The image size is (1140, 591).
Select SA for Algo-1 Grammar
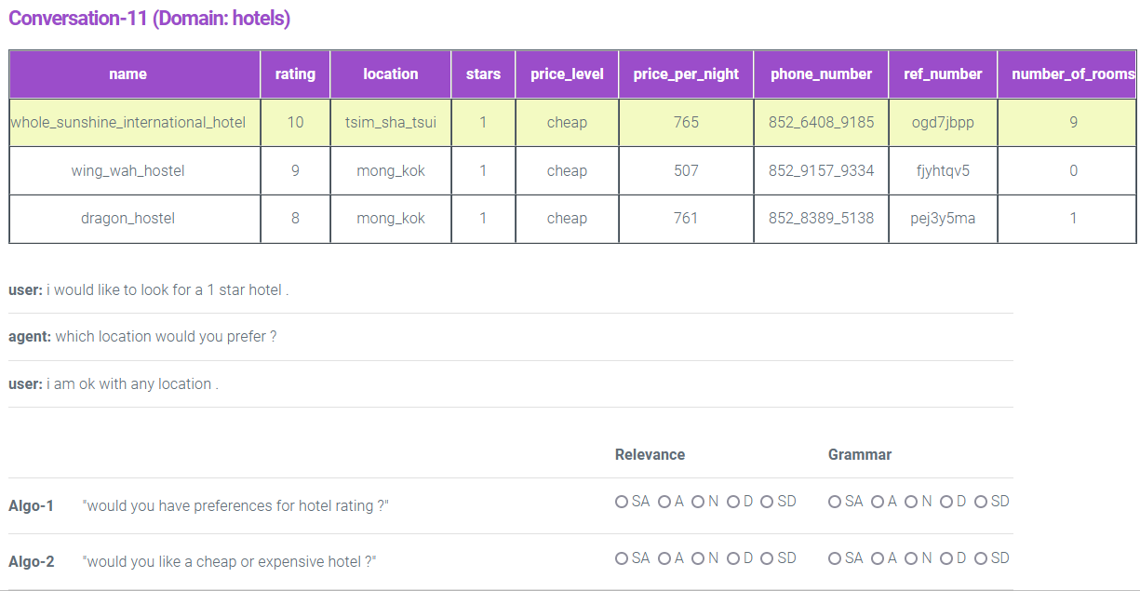point(835,502)
